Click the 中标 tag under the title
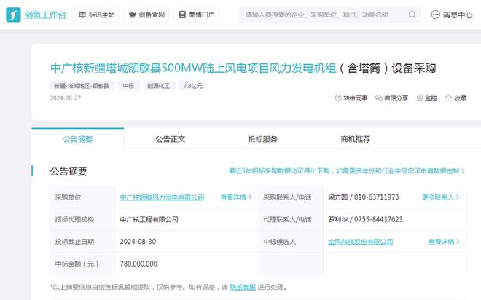This screenshot has height=300, width=481. (x=128, y=86)
